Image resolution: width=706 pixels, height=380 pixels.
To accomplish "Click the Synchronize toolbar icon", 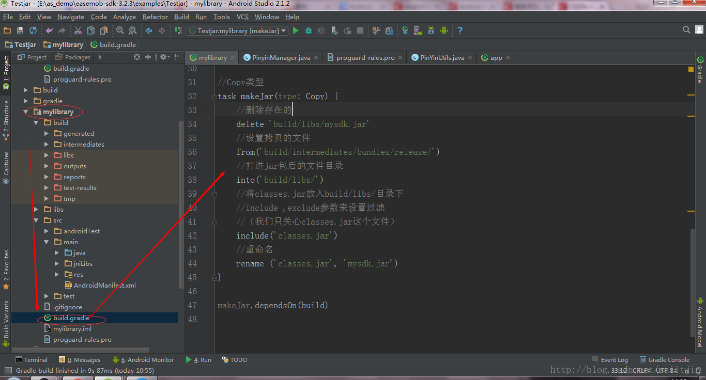I will click(x=33, y=30).
